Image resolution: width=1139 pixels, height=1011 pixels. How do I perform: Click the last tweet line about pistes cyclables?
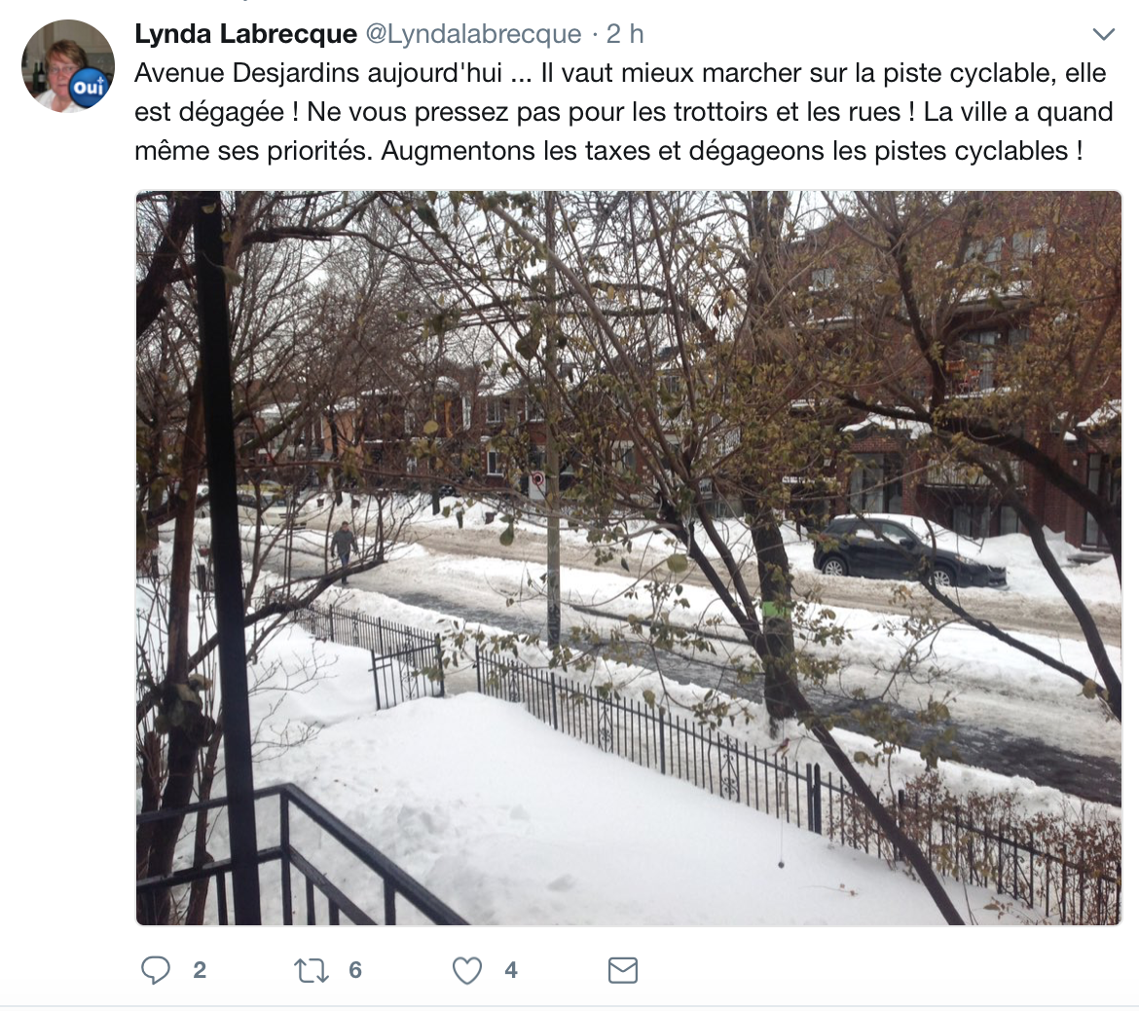point(608,150)
